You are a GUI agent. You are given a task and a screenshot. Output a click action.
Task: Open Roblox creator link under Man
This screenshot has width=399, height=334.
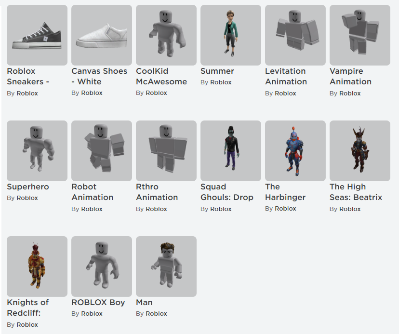(156, 314)
